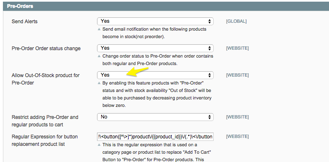The width and height of the screenshot is (329, 162).
Task: Open the Send Alerts dropdown
Action: [155, 21]
